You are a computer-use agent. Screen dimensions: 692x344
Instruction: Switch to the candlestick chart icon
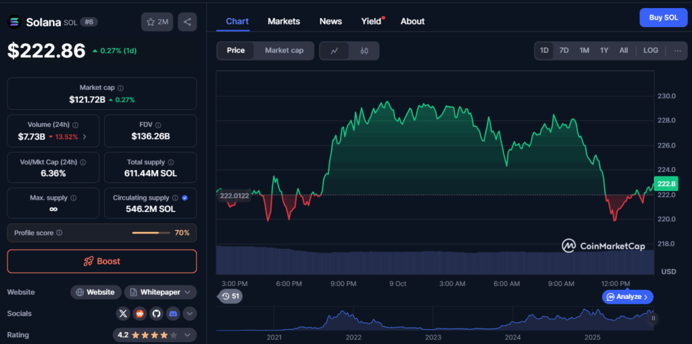click(x=364, y=51)
